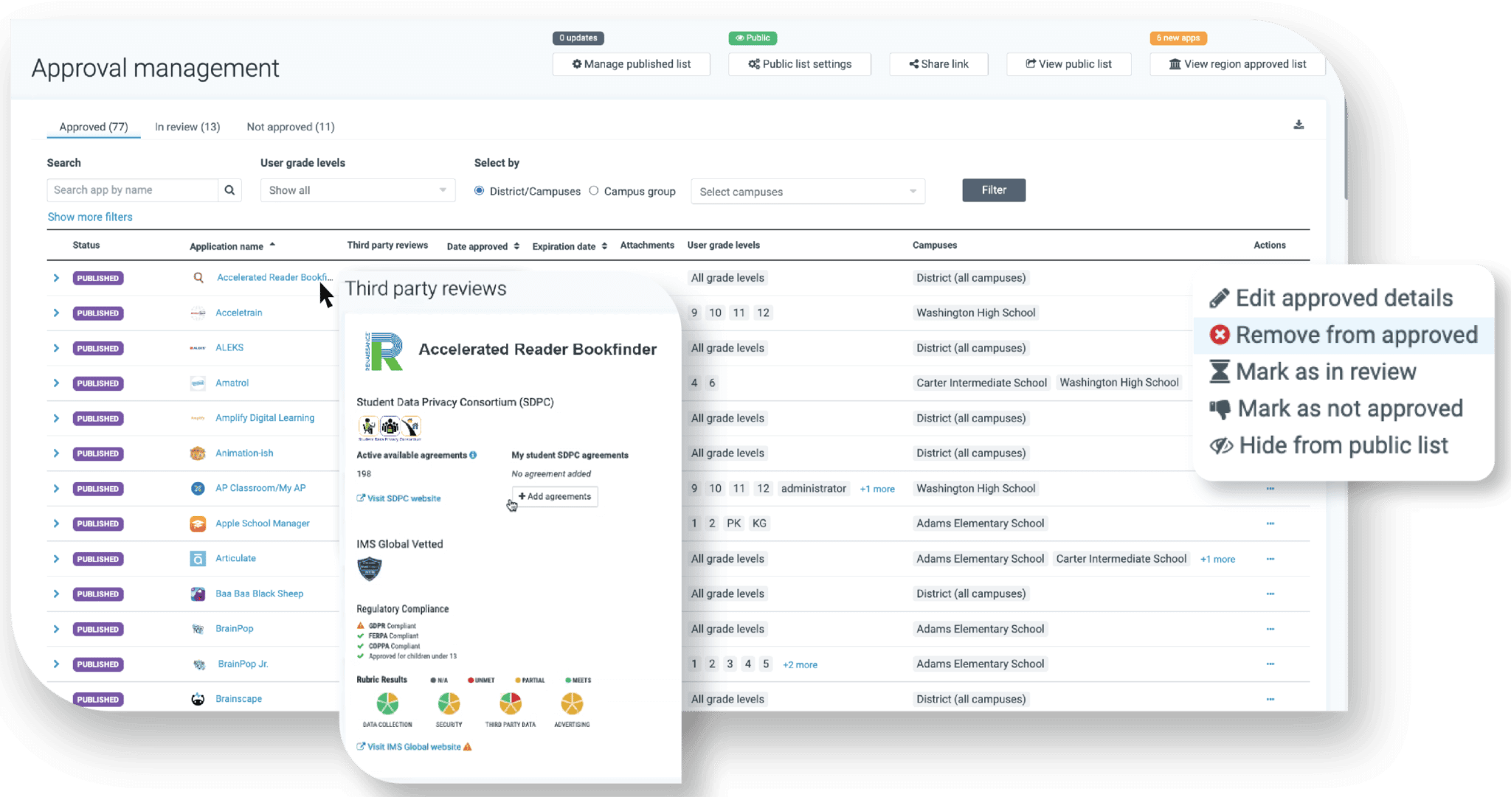The height and width of the screenshot is (797, 1511).
Task: Open actions menu for AP Classroom row
Action: coord(1270,488)
